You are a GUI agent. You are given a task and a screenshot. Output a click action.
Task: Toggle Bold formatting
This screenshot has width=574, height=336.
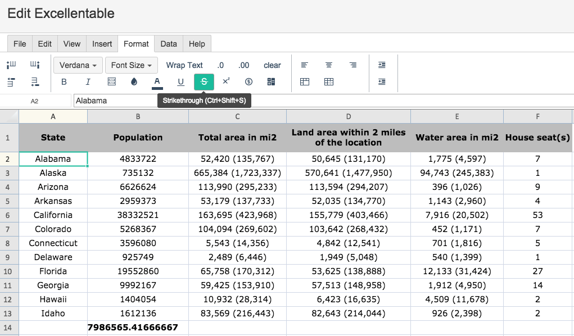coord(64,81)
